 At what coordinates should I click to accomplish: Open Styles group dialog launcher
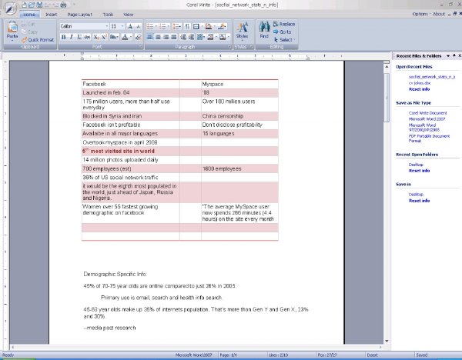[251, 47]
